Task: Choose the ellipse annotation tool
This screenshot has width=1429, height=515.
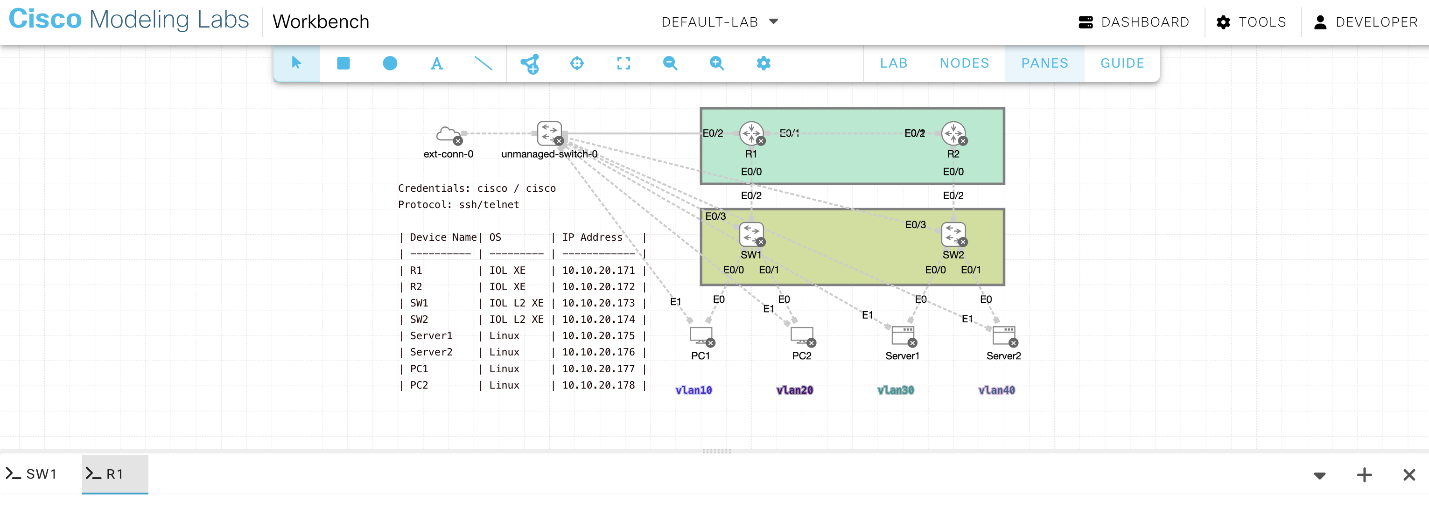Action: [390, 63]
